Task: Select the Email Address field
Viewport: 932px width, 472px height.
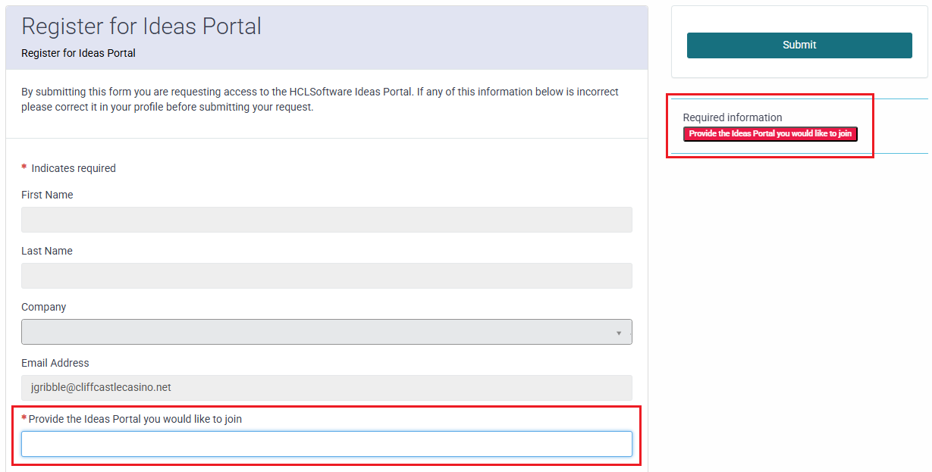Action: 326,388
